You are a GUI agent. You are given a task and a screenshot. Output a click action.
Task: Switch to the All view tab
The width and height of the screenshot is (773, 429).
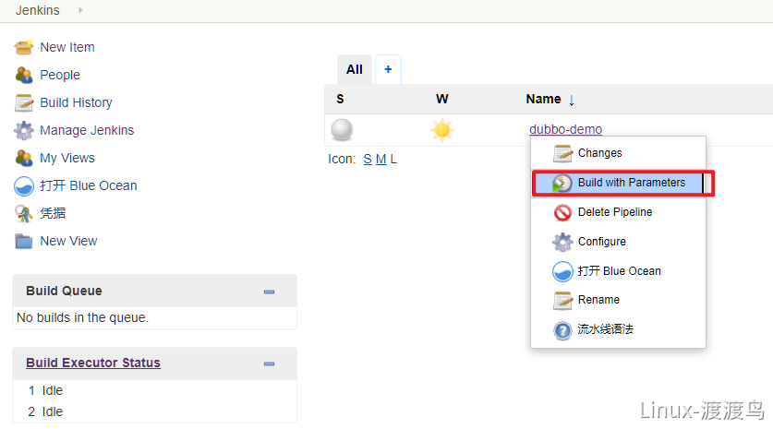(x=355, y=69)
